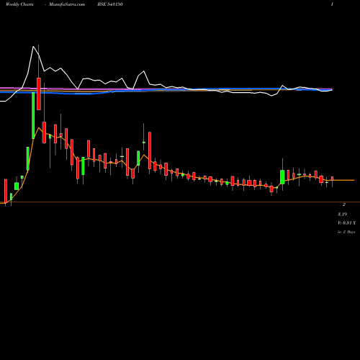Click the white indicator line's highest peak
The width and height of the screenshot is (360, 360).
pos(33,46)
